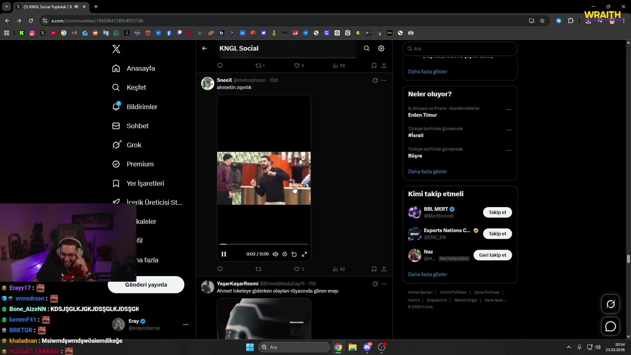Open options for Büşra trend
631x355 pixels.
pyautogui.click(x=509, y=150)
